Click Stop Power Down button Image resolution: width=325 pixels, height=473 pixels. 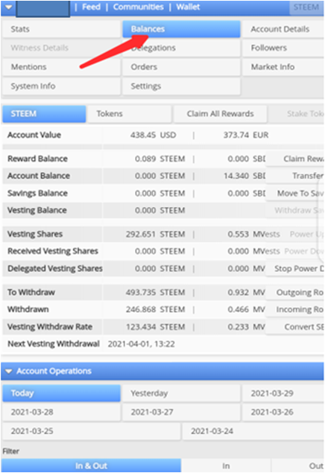(294, 268)
